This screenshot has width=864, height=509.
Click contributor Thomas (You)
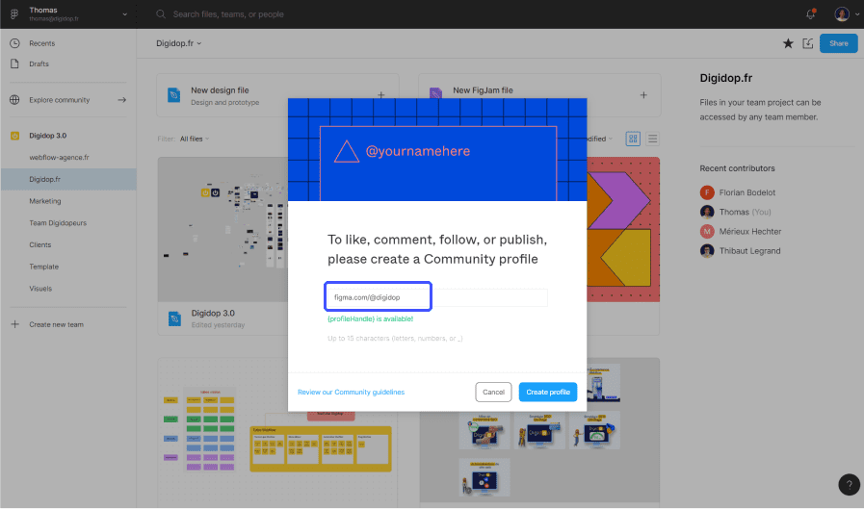pyautogui.click(x=745, y=212)
